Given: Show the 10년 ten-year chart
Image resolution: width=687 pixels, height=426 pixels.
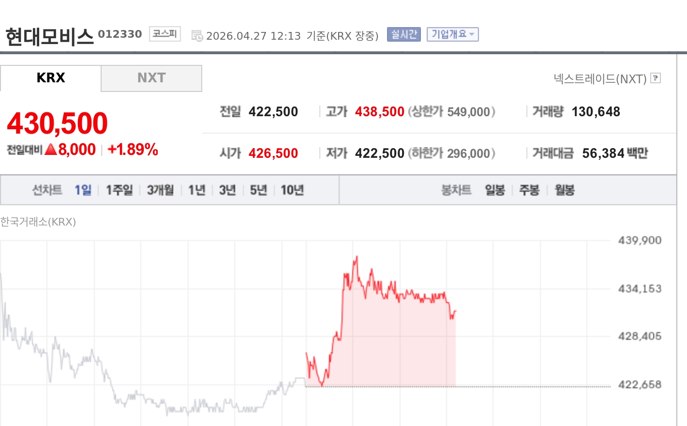Looking at the screenshot, I should [291, 190].
